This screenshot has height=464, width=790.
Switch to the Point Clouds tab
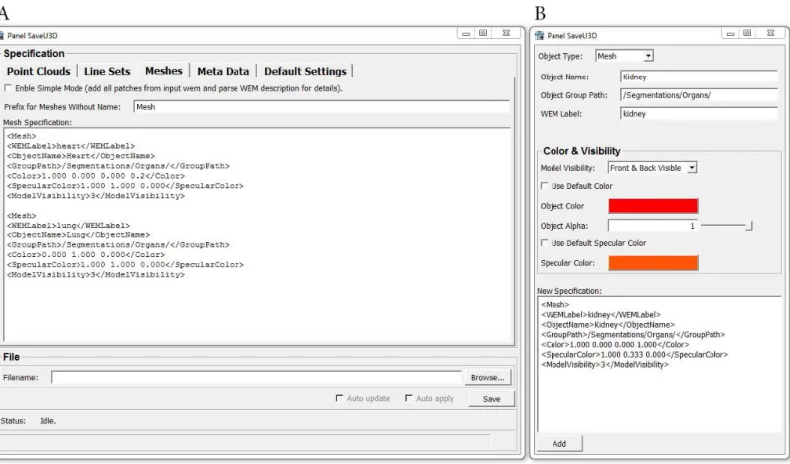39,71
